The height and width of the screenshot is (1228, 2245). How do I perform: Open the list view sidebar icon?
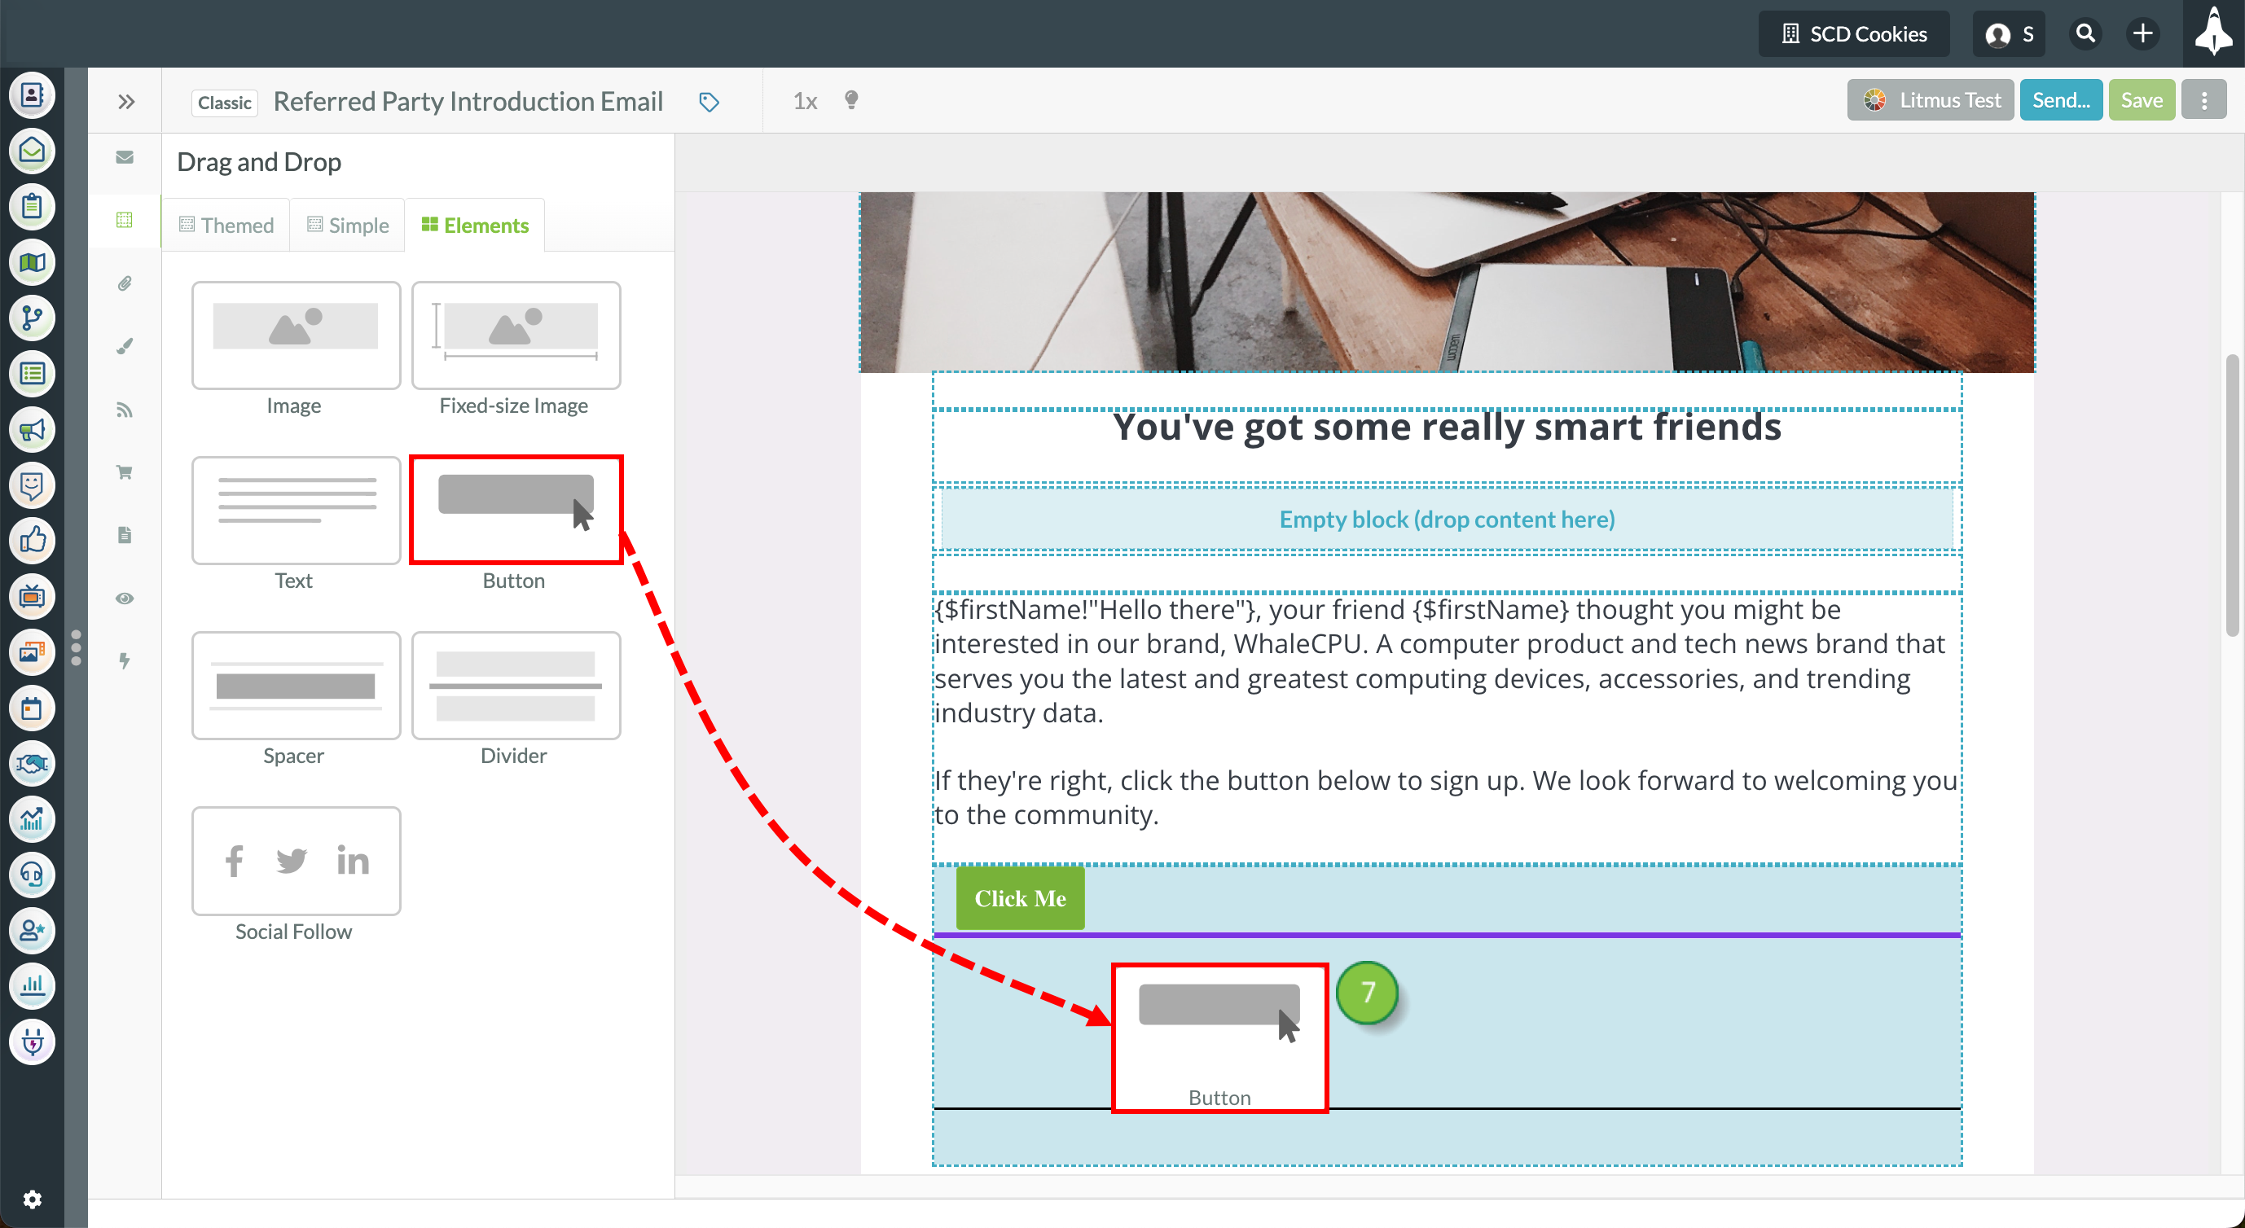coord(33,374)
